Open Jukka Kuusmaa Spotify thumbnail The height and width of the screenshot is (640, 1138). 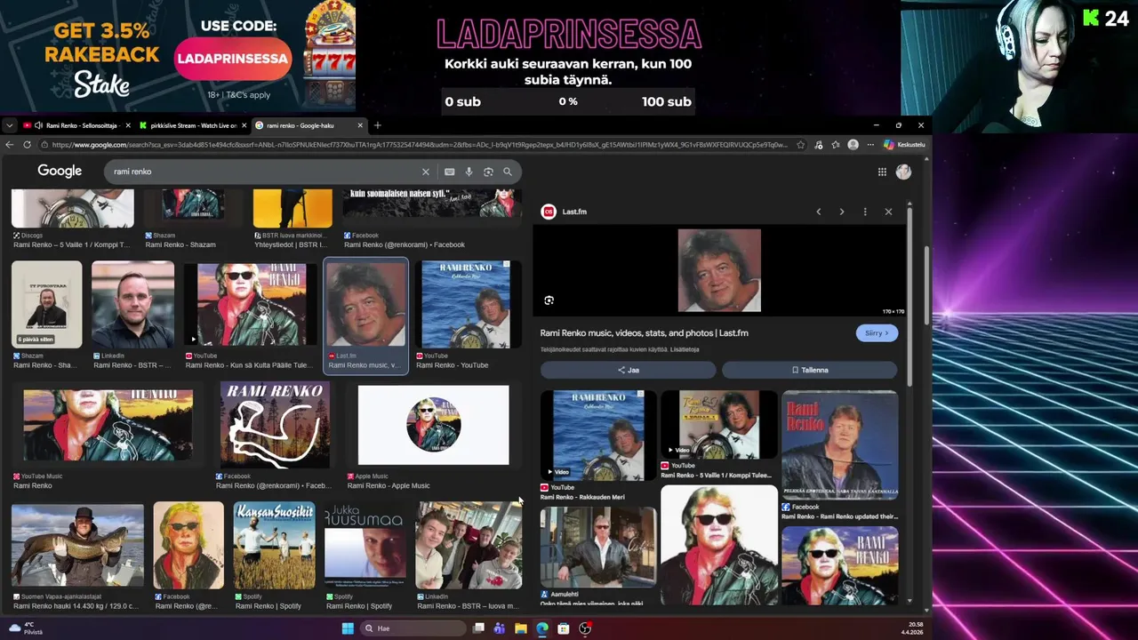pos(365,547)
